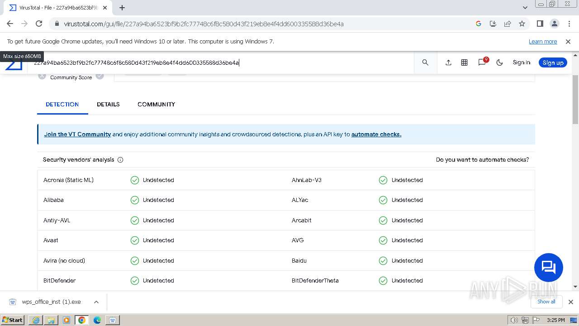
Task: Click the Baidu vendor name
Action: (x=299, y=261)
